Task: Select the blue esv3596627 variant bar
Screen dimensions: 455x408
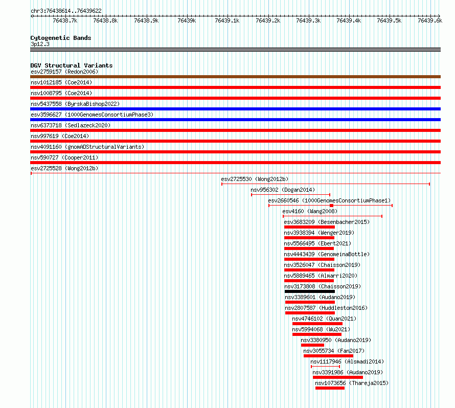Action: tap(235, 120)
